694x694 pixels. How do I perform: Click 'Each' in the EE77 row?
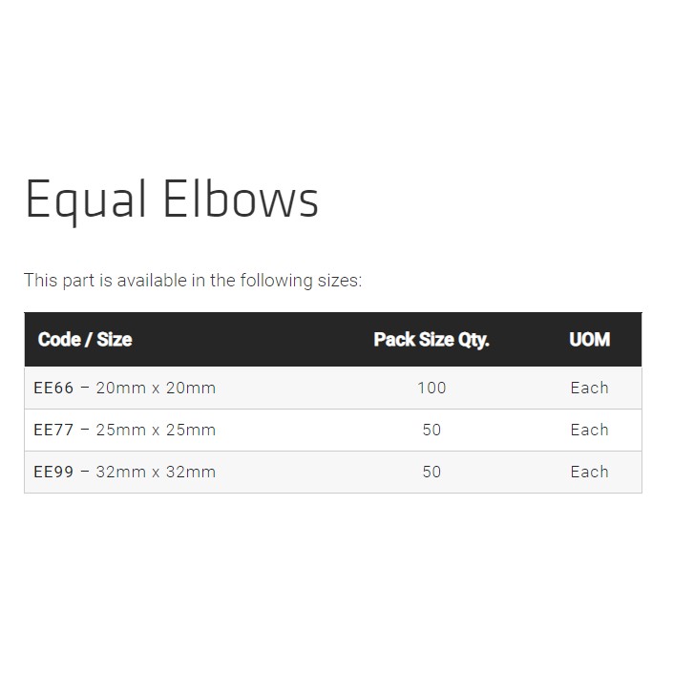589,431
